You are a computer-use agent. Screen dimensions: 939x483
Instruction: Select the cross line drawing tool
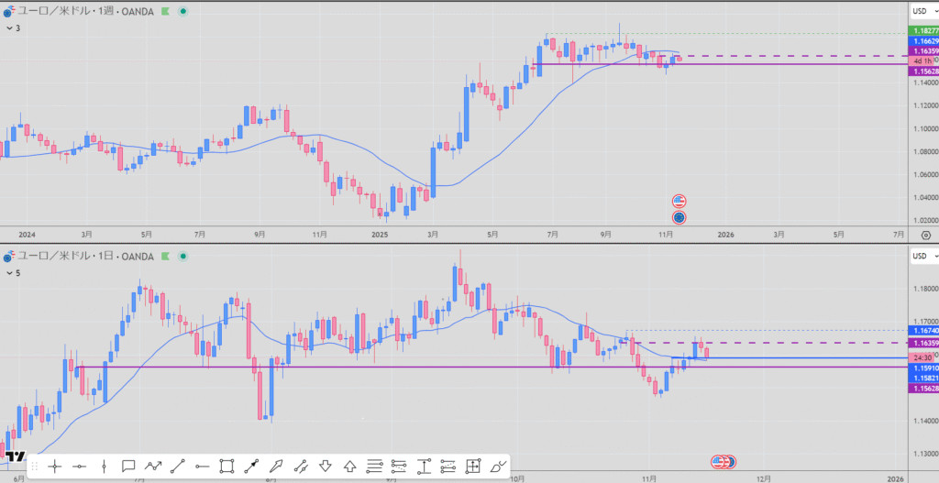point(55,467)
